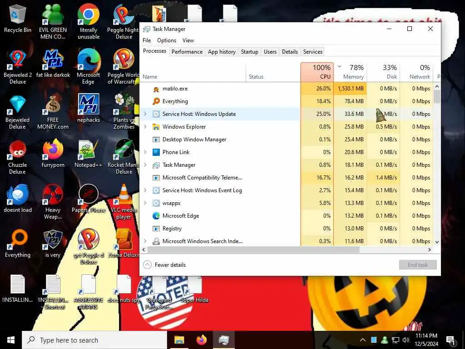
Task: Click the 'Type here to search' box
Action: tap(94, 340)
